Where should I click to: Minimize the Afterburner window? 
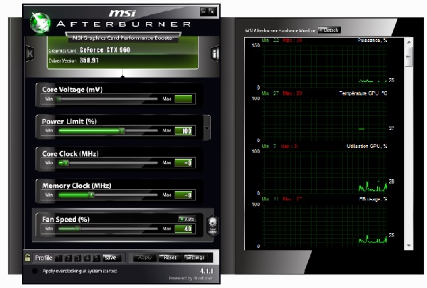204,11
